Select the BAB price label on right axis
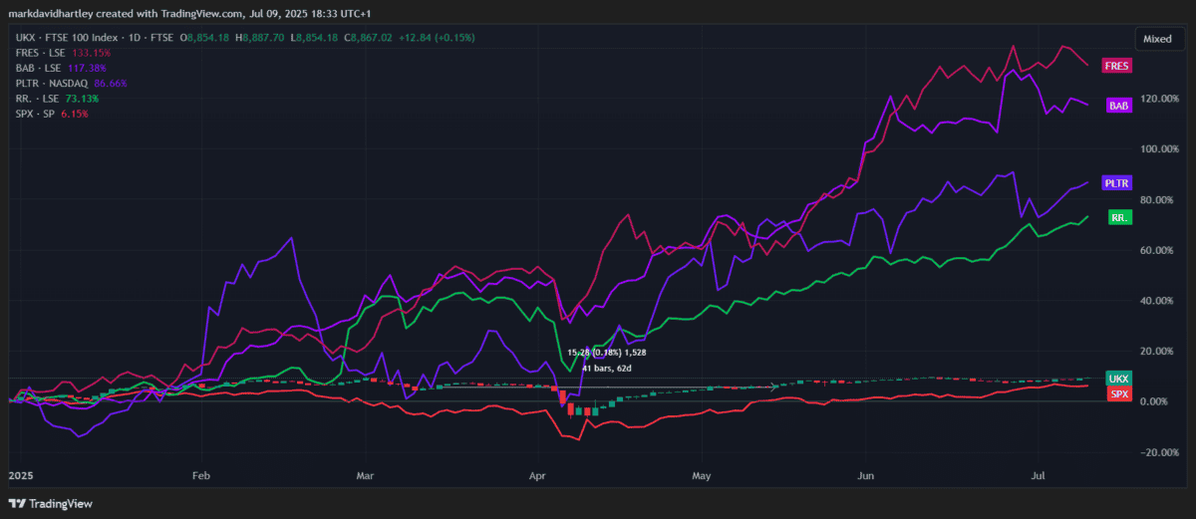Image resolution: width=1196 pixels, height=519 pixels. [1117, 105]
